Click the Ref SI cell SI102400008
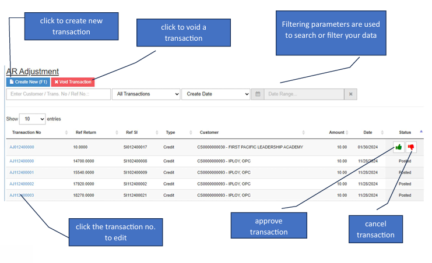 [135, 161]
